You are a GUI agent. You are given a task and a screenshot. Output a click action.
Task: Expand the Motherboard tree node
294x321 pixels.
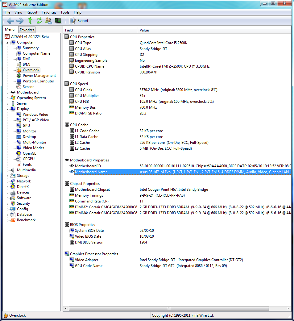[x=8, y=93]
